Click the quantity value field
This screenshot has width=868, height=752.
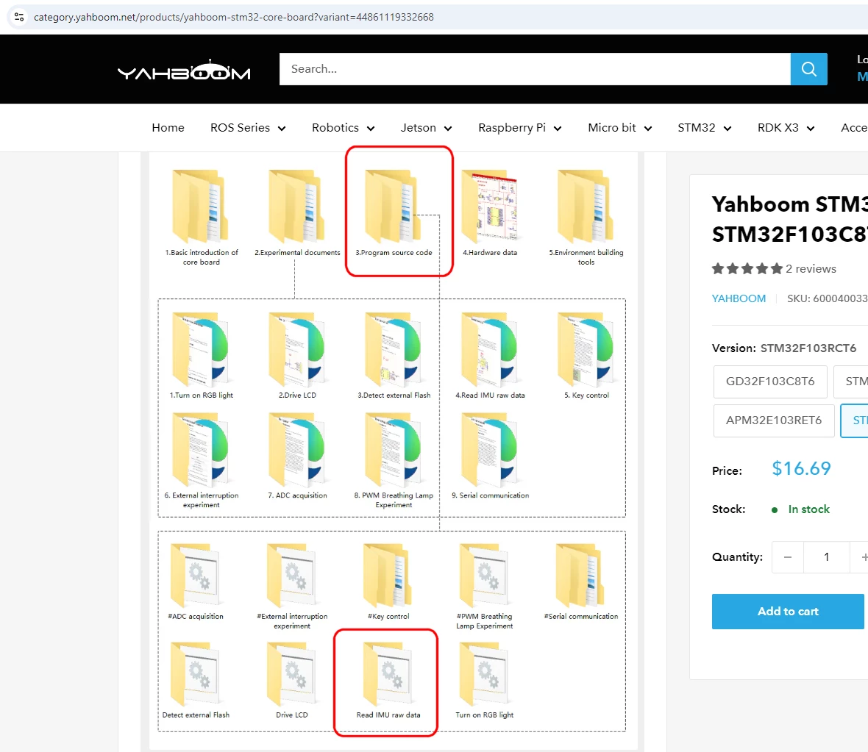[827, 557]
